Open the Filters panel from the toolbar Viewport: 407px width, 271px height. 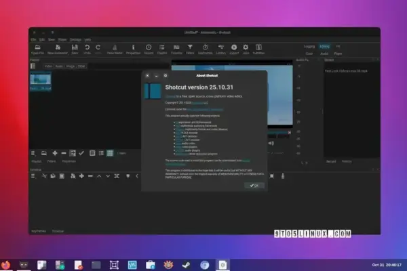(190, 49)
